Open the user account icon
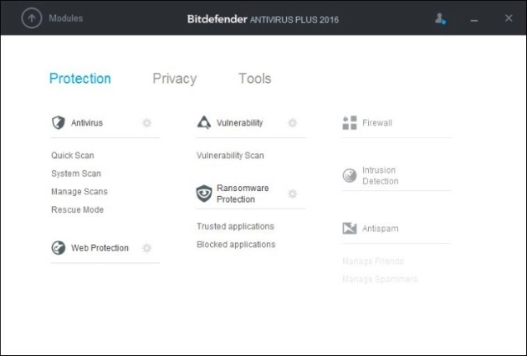Viewport: 527px width, 356px height. click(x=440, y=18)
